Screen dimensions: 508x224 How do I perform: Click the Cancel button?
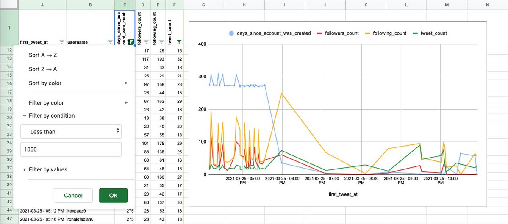(73, 196)
